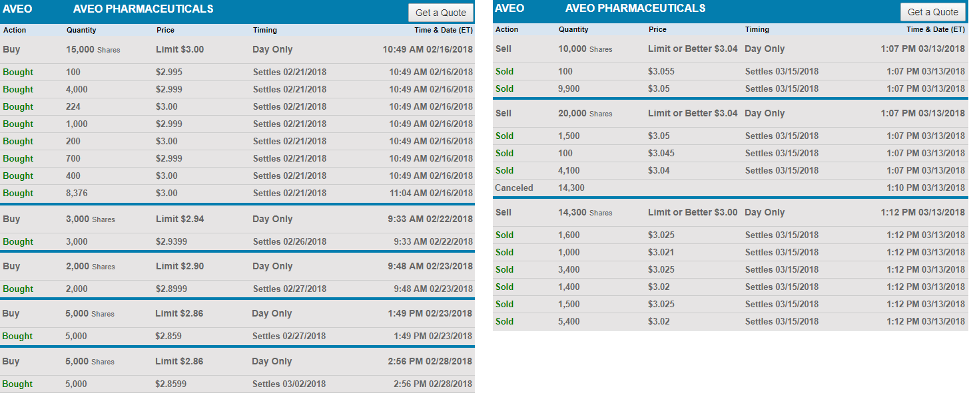Click Get a Quote in right panel
The image size is (977, 397).
tap(932, 12)
